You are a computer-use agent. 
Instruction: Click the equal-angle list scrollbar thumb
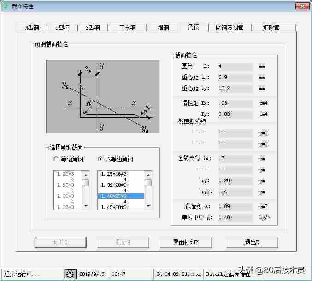[x=86, y=183]
